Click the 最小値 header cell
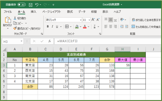 (x=138, y=60)
